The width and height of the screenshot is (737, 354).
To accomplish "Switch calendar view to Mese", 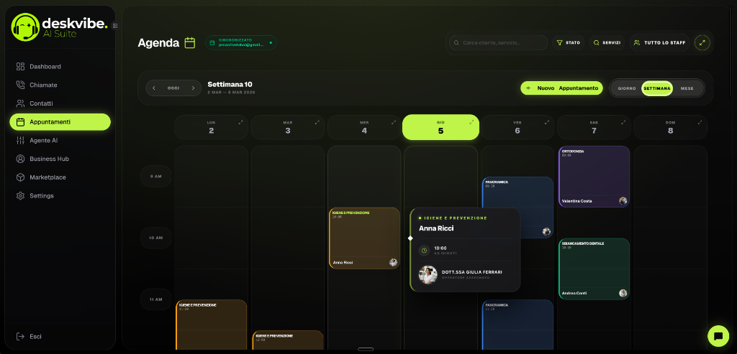I will pos(687,88).
